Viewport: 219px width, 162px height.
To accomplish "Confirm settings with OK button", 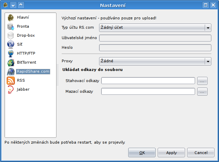I will click(142, 153).
